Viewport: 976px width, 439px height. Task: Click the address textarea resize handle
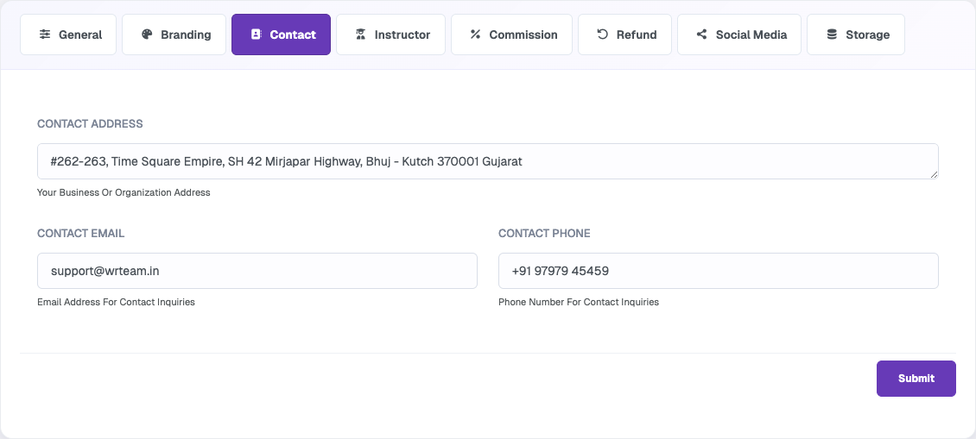934,175
